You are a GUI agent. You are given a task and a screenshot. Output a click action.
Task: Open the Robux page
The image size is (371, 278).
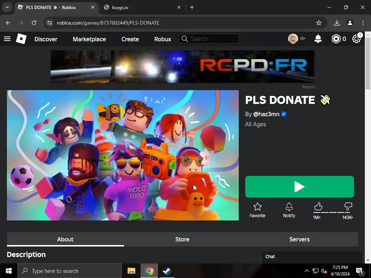pyautogui.click(x=163, y=39)
